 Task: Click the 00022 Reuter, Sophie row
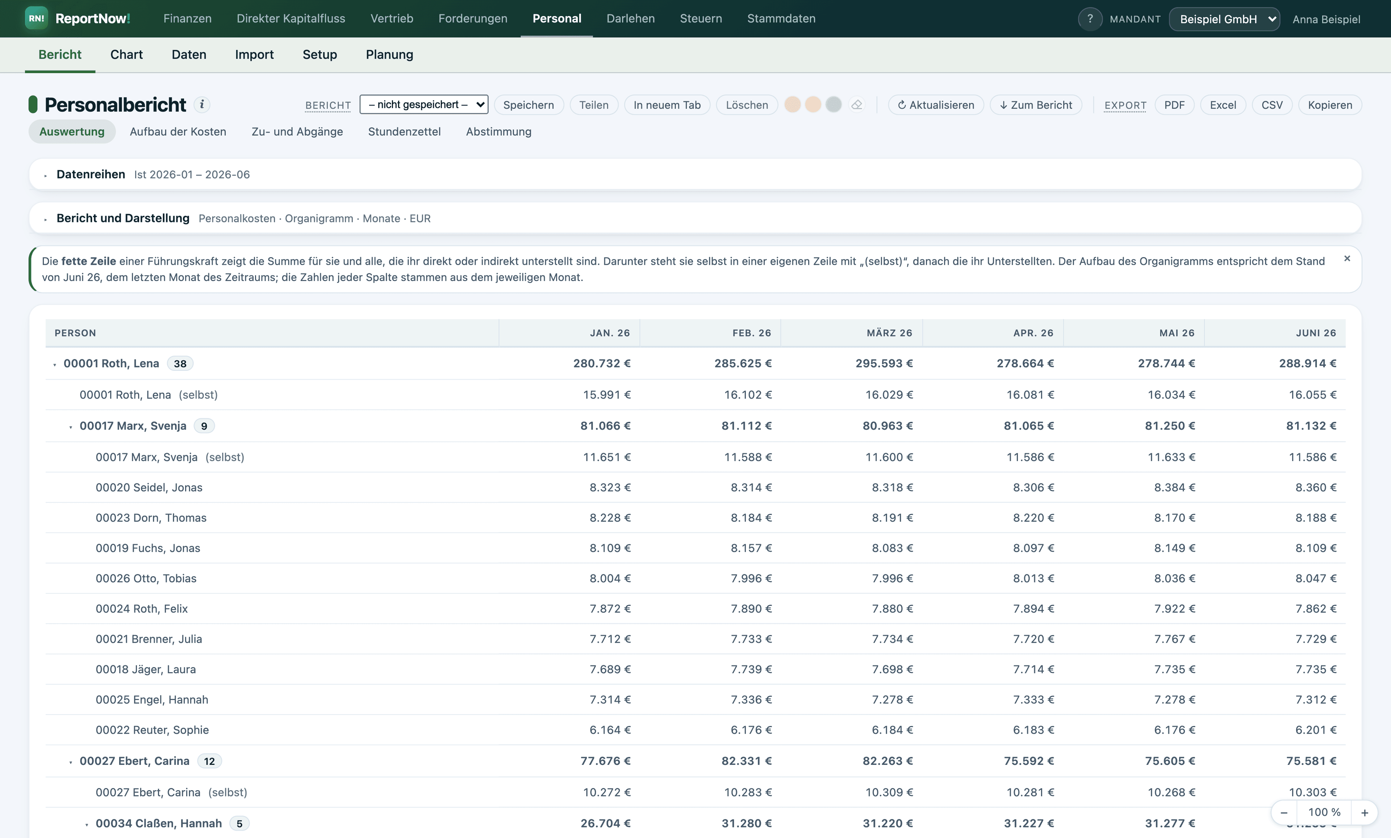click(x=695, y=730)
